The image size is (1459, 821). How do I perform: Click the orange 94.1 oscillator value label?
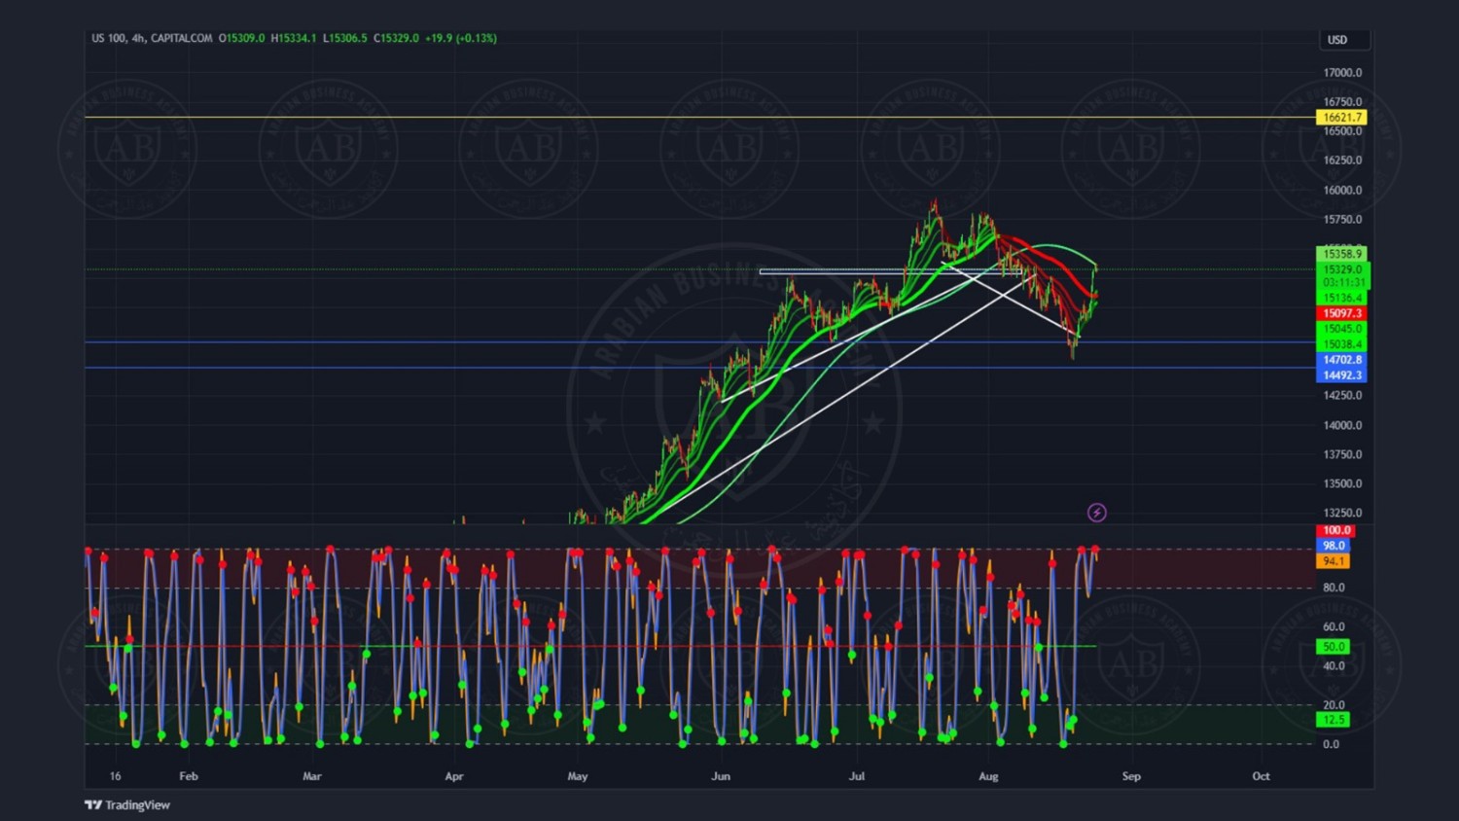(x=1333, y=561)
